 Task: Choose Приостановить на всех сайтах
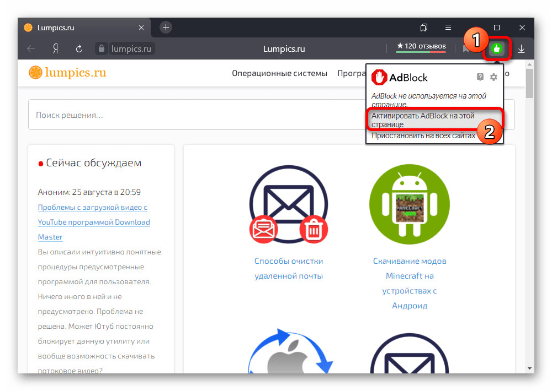pos(423,135)
